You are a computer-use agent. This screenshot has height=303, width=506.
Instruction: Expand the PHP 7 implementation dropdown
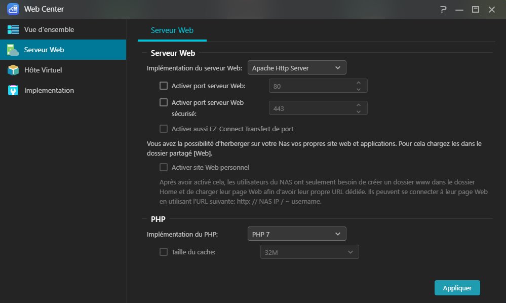click(296, 234)
